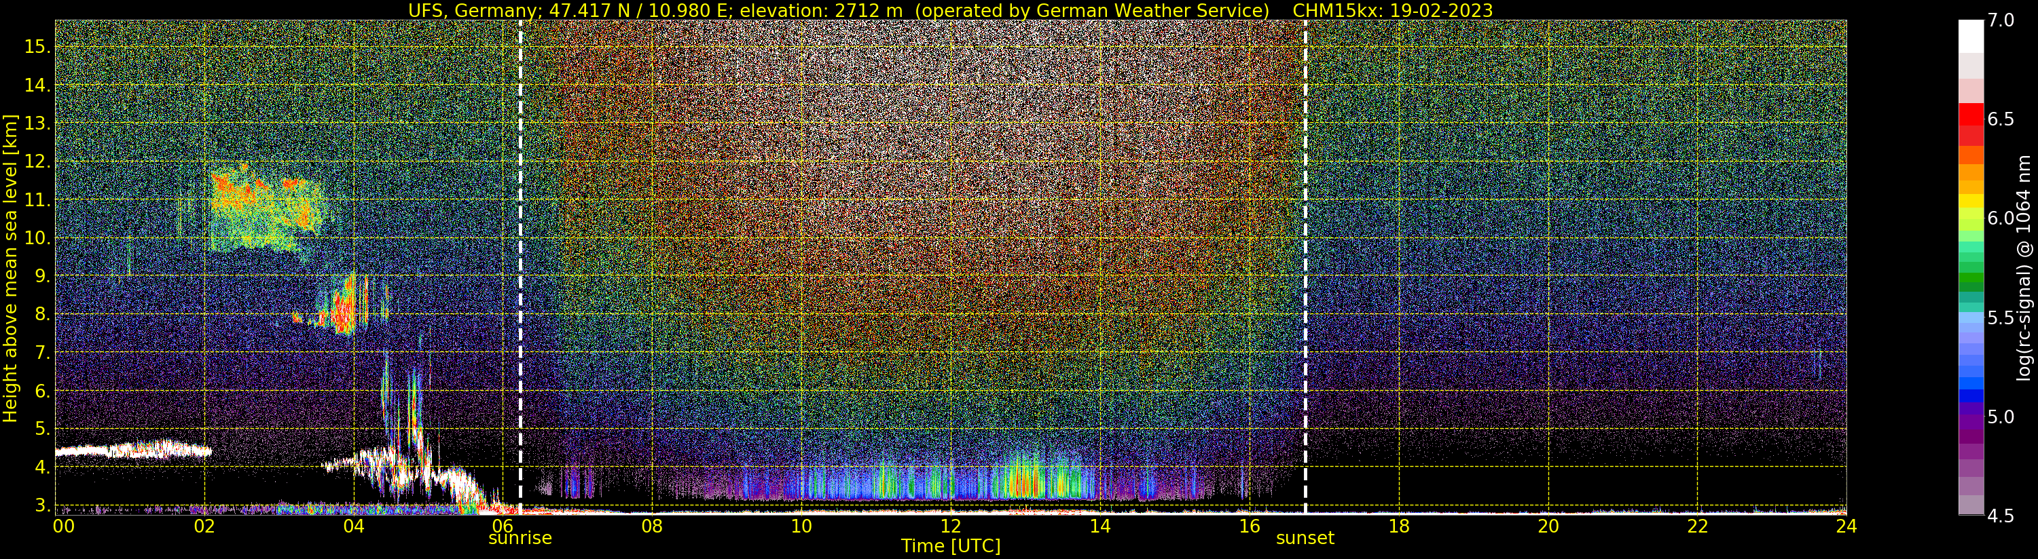Screen dimensions: 2038x559
Task: Click the height tick label 6.
Action: point(42,391)
